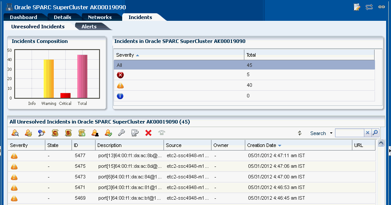Click the document with wrench icon
391x205 pixels.
pos(135,133)
